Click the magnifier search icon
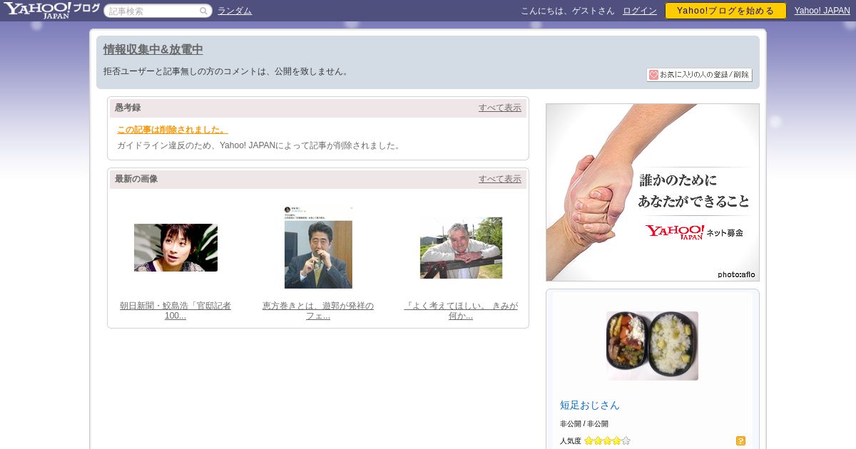This screenshot has height=449, width=856. (x=204, y=11)
